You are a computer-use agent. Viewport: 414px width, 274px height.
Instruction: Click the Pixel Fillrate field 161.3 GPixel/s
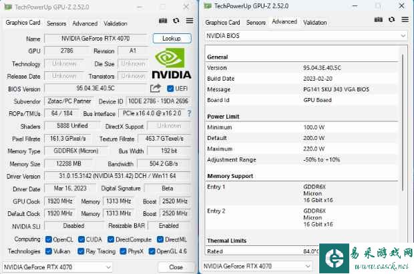(68, 139)
